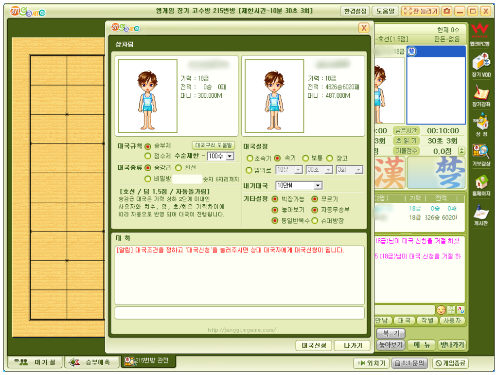Click the 놓아보기 button at bottom right
The height and width of the screenshot is (375, 498).
391,345
